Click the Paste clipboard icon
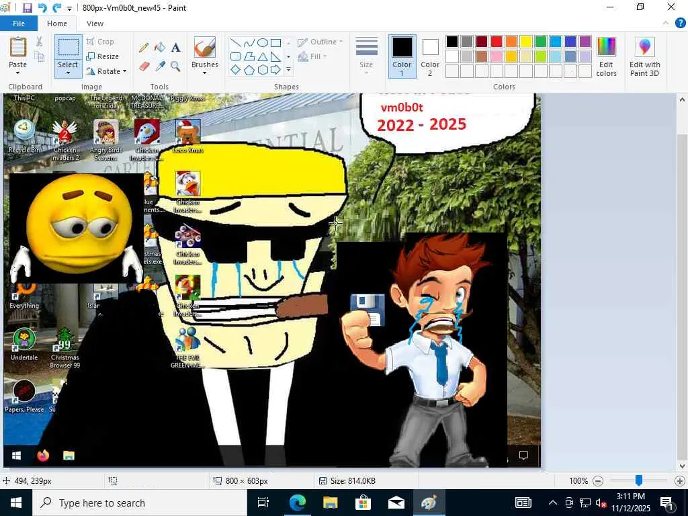The image size is (688, 516). [x=18, y=47]
